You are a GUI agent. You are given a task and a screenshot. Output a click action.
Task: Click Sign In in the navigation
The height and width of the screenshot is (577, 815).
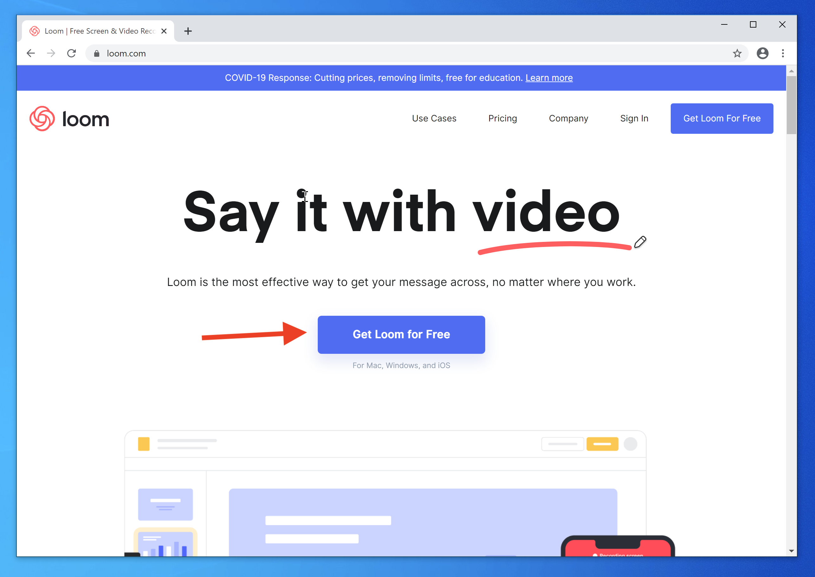click(634, 118)
